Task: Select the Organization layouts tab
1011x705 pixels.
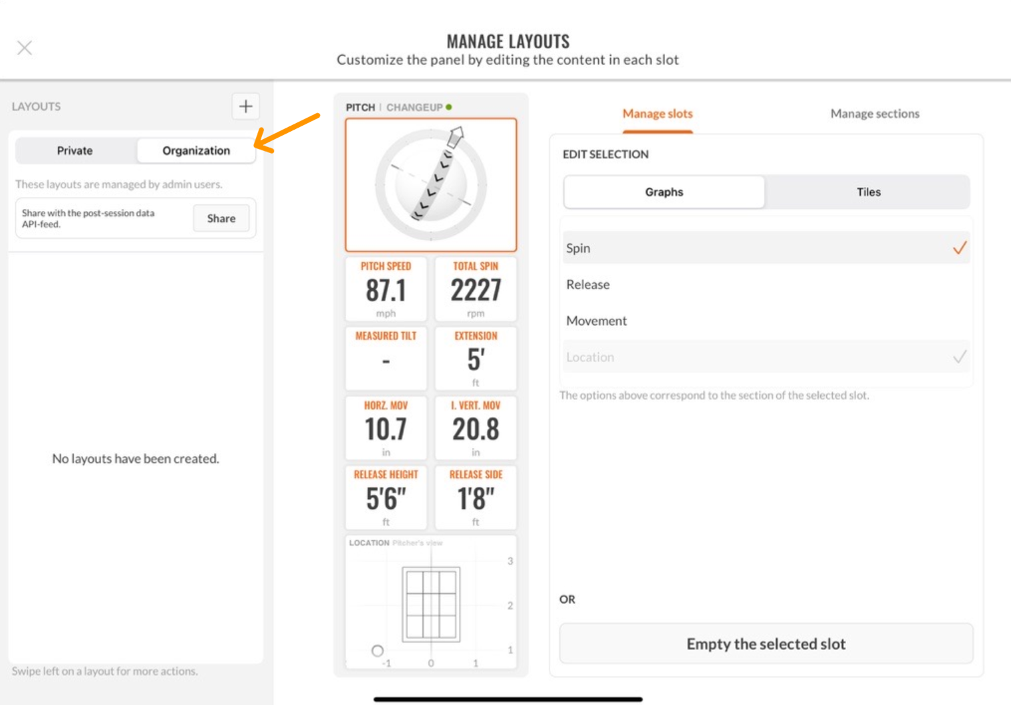Action: (x=196, y=151)
